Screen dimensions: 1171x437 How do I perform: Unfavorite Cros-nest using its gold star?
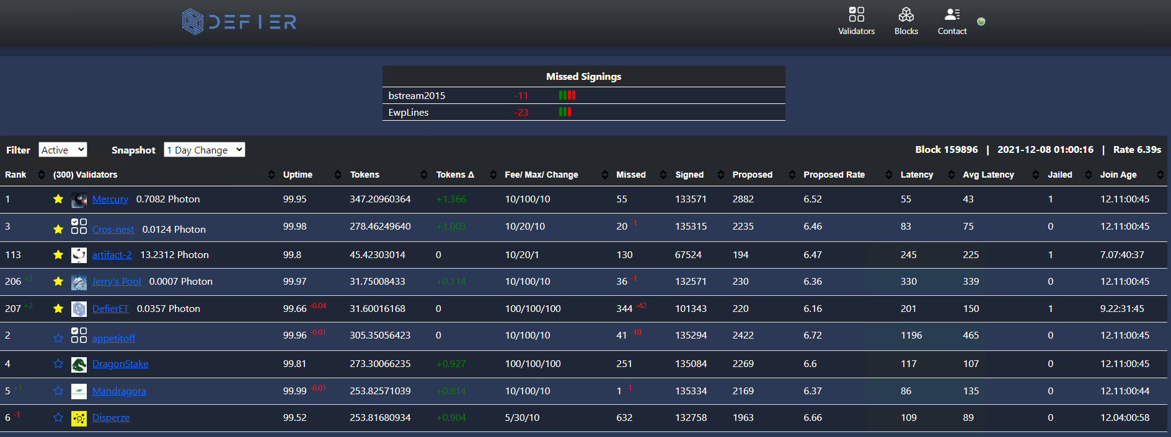click(x=58, y=229)
